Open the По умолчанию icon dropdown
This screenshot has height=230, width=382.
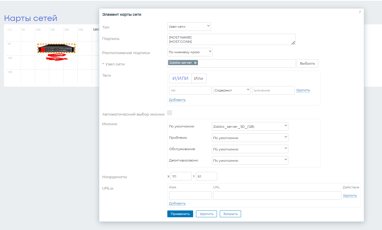(250, 126)
